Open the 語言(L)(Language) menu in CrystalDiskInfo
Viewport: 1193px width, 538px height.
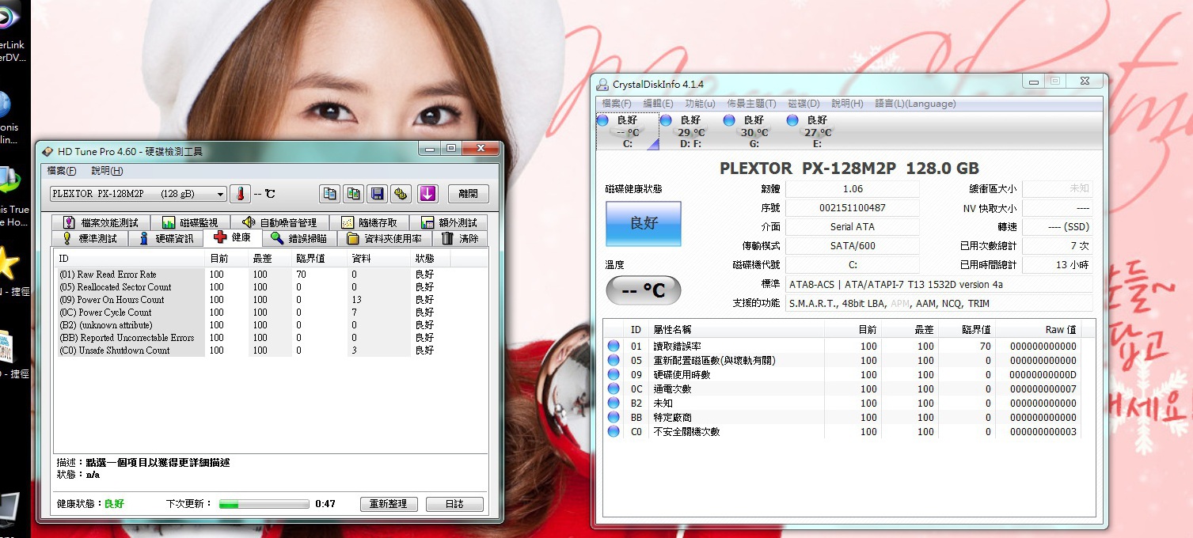pyautogui.click(x=915, y=104)
